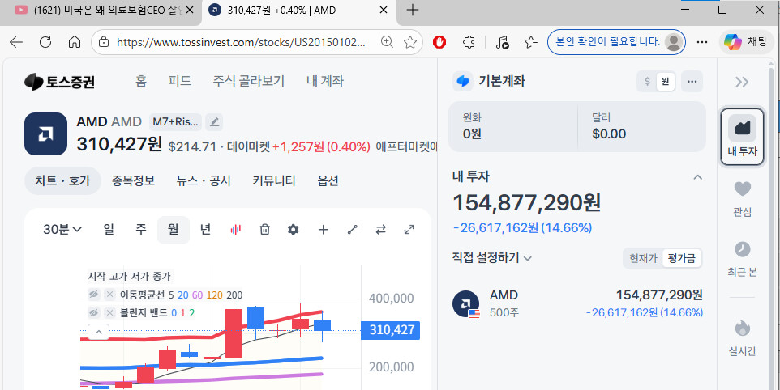Collapse the right sidebar double chevron

[742, 82]
